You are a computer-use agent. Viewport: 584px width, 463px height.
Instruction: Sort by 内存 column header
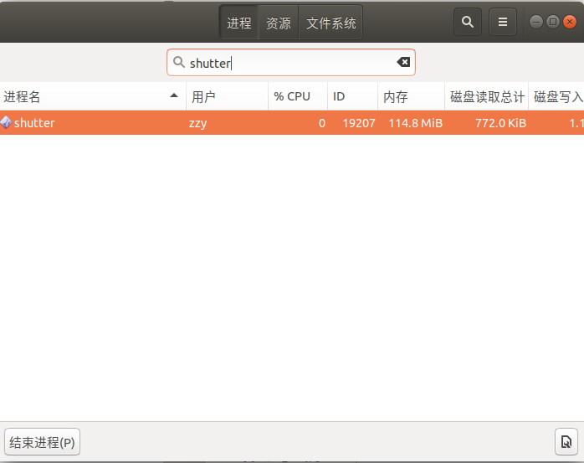[411, 96]
